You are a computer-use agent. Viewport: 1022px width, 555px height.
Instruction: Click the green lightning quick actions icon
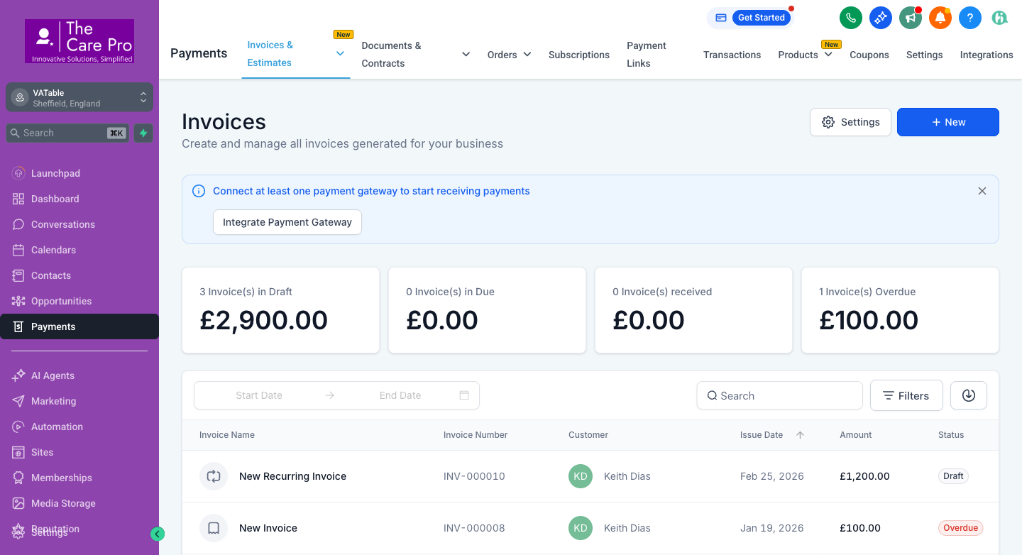[143, 133]
